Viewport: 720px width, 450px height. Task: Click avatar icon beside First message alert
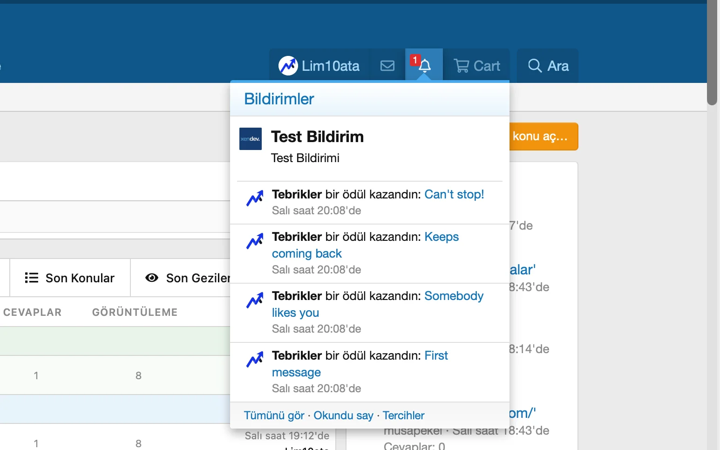coord(255,360)
